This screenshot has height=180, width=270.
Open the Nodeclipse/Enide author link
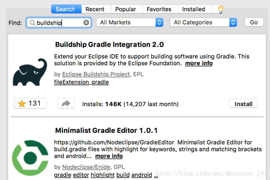click(86, 167)
